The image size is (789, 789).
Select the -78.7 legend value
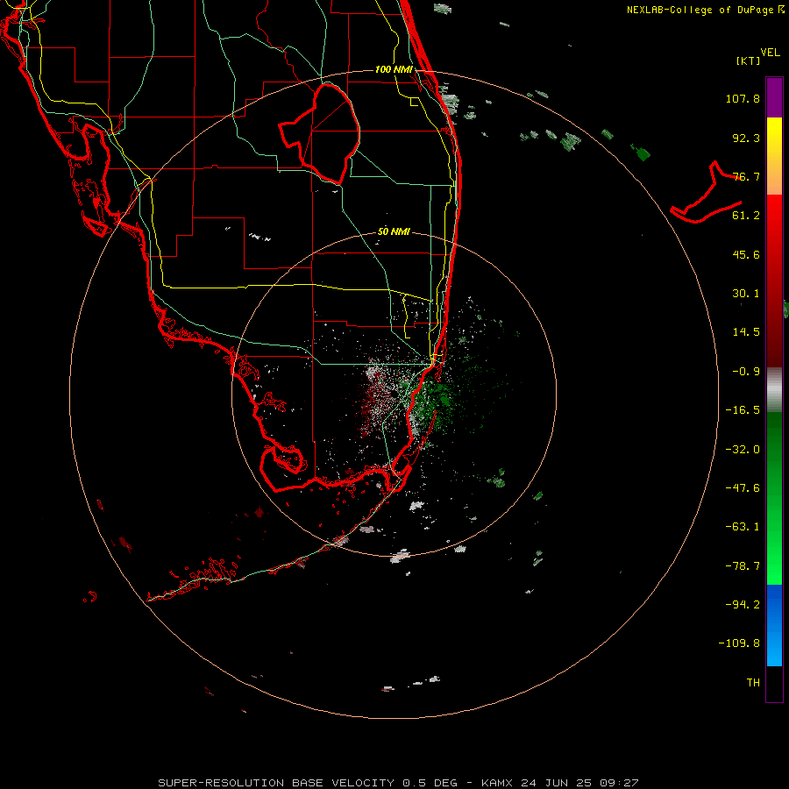[x=743, y=566]
